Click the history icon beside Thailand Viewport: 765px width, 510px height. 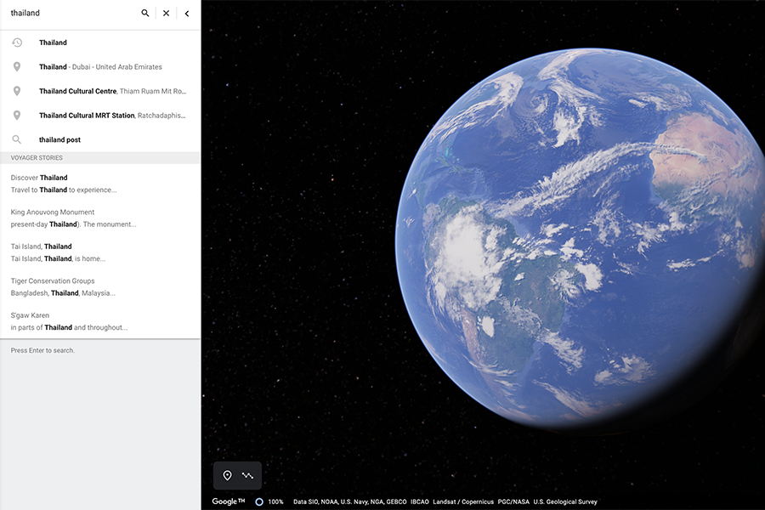17,42
